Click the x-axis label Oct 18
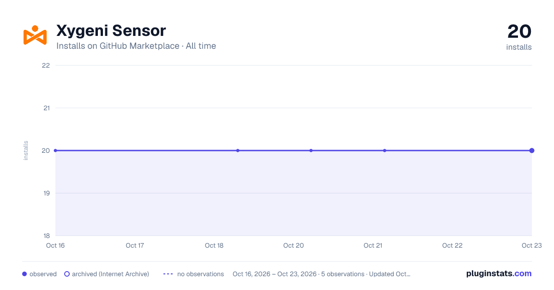Screen dimensions: 554x290 pyautogui.click(x=214, y=245)
